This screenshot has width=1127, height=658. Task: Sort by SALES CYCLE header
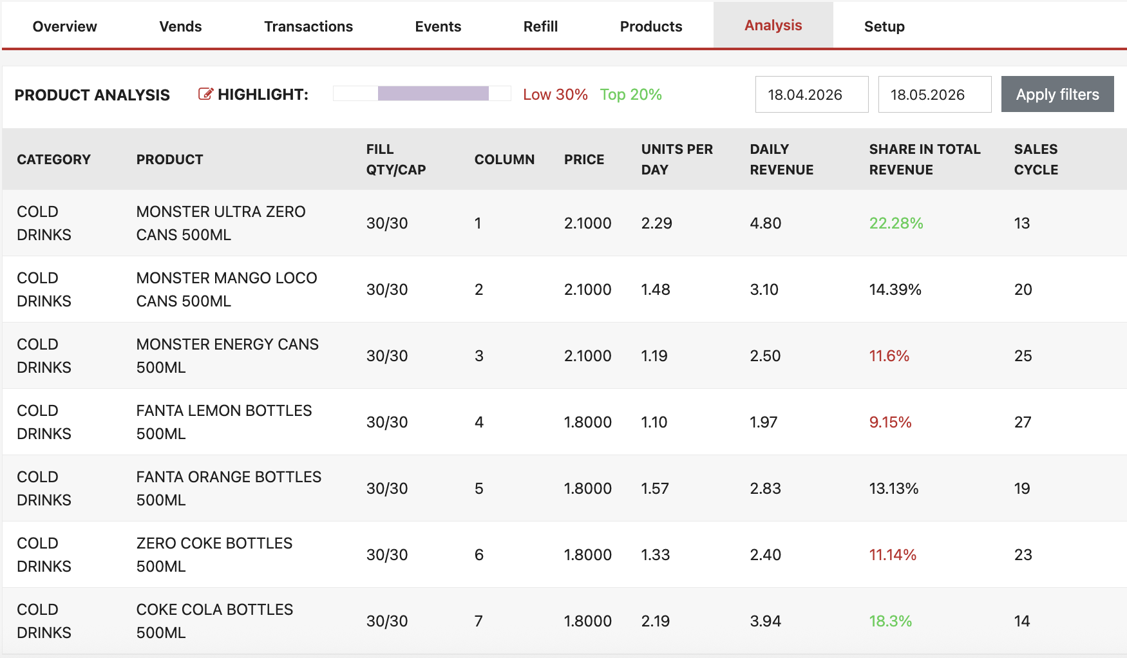click(x=1036, y=159)
